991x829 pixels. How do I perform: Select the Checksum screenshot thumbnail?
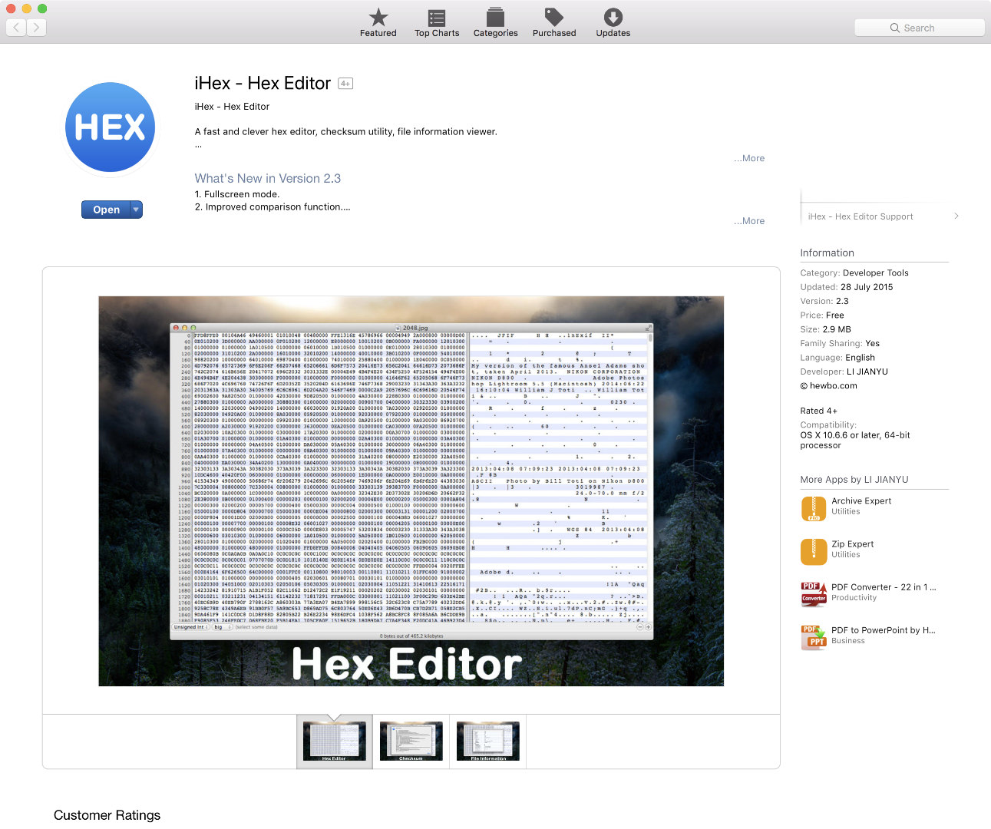pyautogui.click(x=411, y=741)
